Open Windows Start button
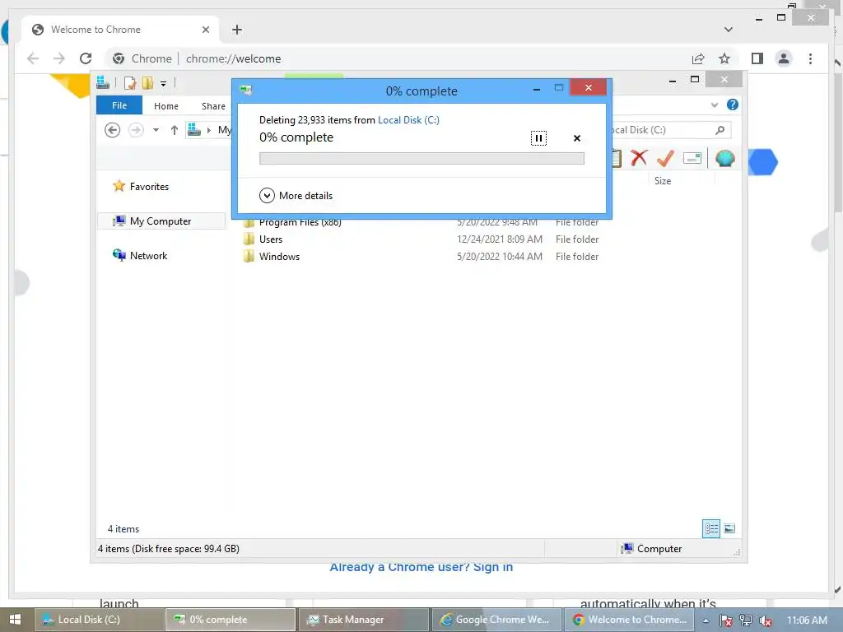843x632 pixels. [x=16, y=620]
